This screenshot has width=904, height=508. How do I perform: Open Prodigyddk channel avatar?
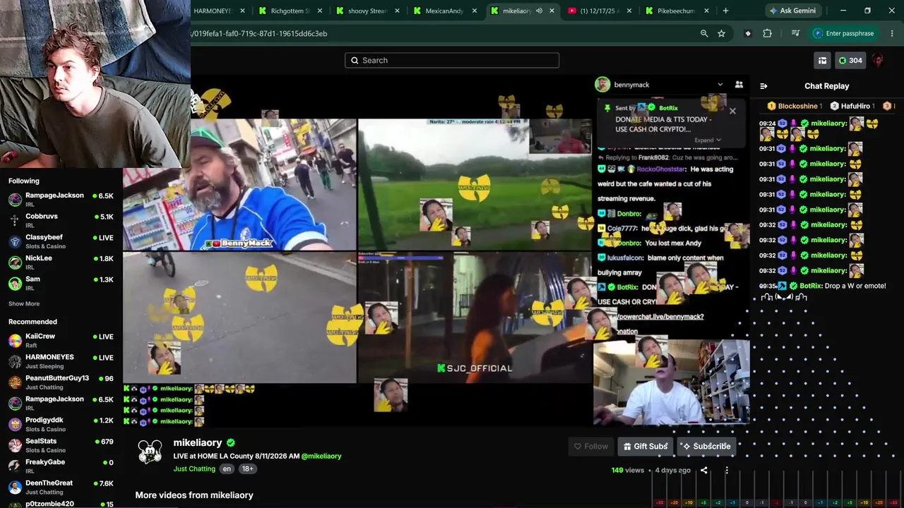click(15, 424)
